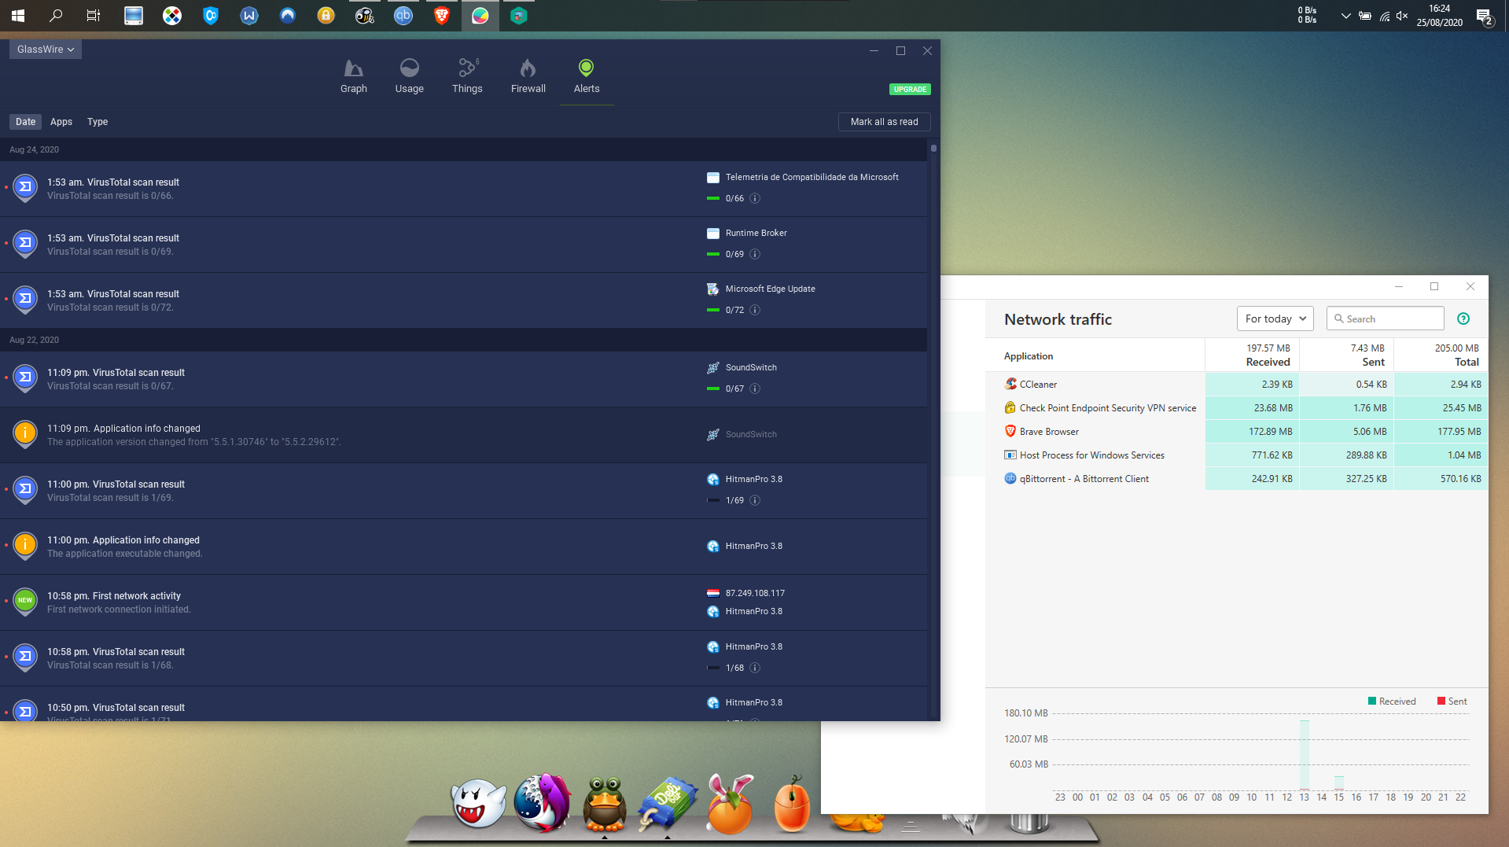Click VirusTotal alert icon for Runtime Broker

point(25,245)
